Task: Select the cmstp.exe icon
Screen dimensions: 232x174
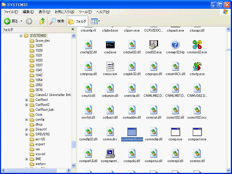Action: [197, 66]
